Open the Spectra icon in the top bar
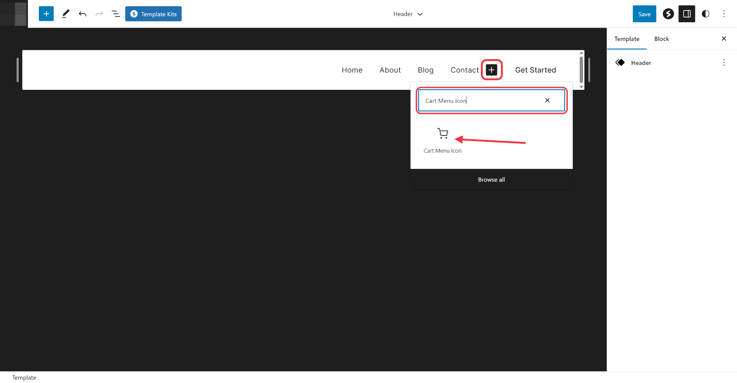Screen dimensions: 737x383 (x=668, y=14)
